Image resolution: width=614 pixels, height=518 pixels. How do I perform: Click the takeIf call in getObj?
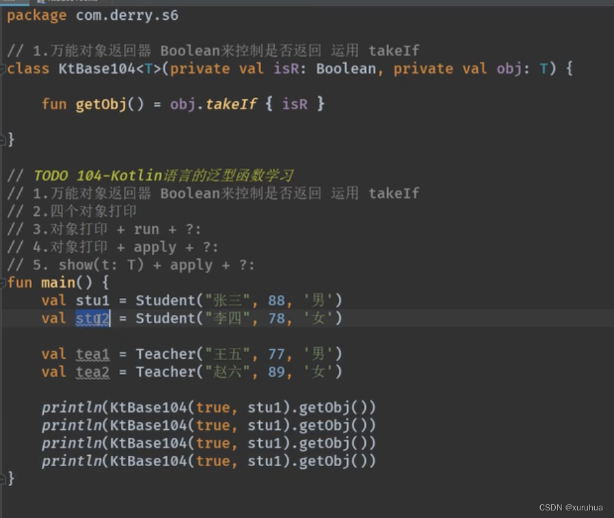coord(230,105)
